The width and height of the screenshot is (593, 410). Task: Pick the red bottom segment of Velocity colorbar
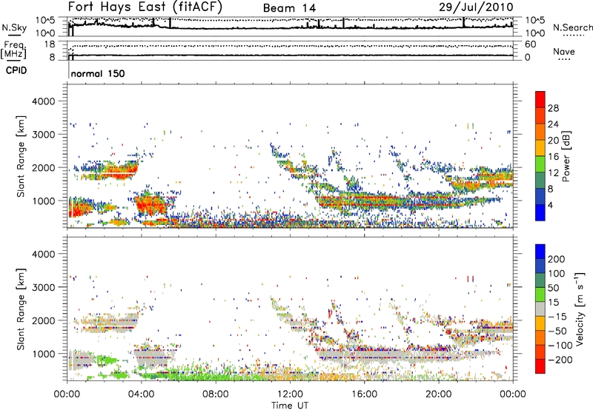tap(540, 366)
